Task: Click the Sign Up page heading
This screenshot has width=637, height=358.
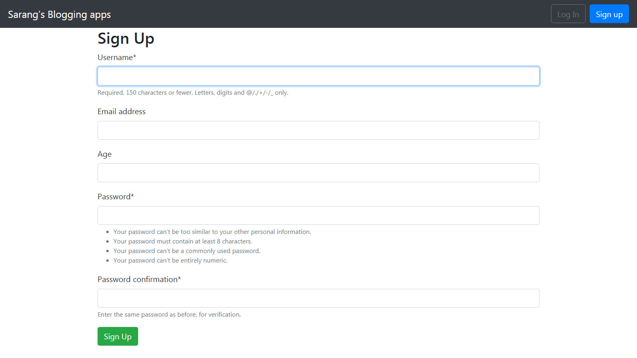Action: tap(126, 38)
